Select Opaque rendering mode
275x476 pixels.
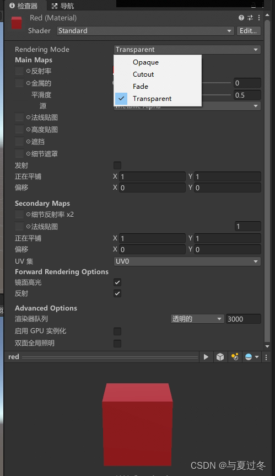tap(158, 62)
